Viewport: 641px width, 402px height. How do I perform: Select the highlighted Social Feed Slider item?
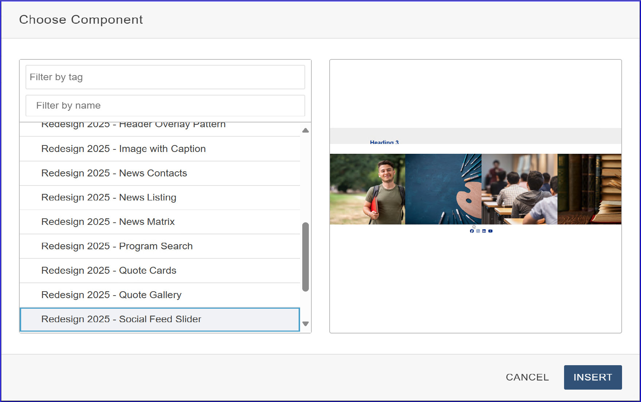[x=121, y=319]
